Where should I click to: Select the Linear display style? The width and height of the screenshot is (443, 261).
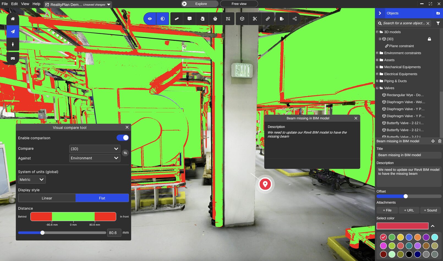click(x=47, y=198)
